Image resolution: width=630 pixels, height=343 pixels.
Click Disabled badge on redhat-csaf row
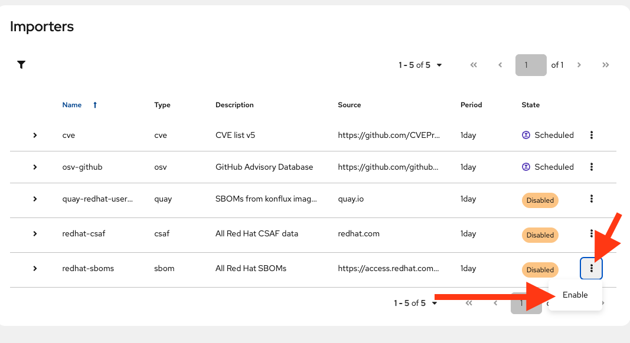pos(540,235)
